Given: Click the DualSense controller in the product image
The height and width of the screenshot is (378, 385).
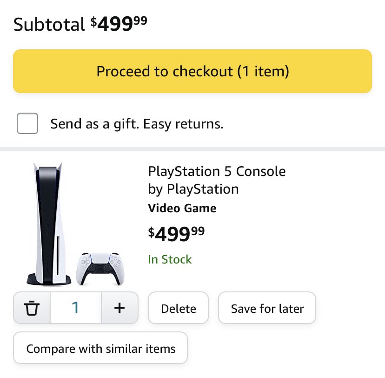Looking at the screenshot, I should click(x=100, y=269).
